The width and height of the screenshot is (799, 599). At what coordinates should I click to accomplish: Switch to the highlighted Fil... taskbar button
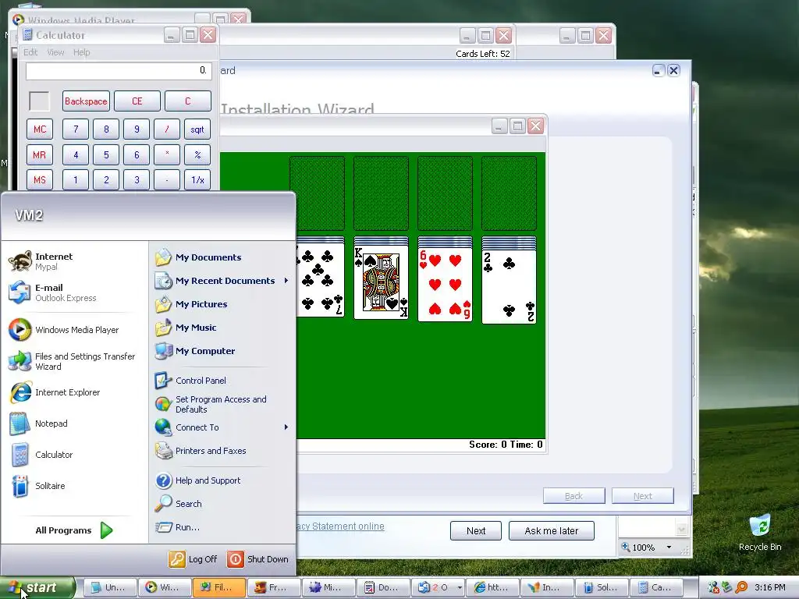(x=219, y=587)
